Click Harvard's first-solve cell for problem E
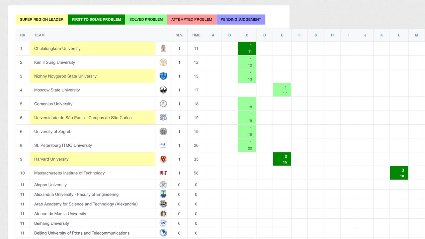The image size is (425, 239). pos(282,159)
